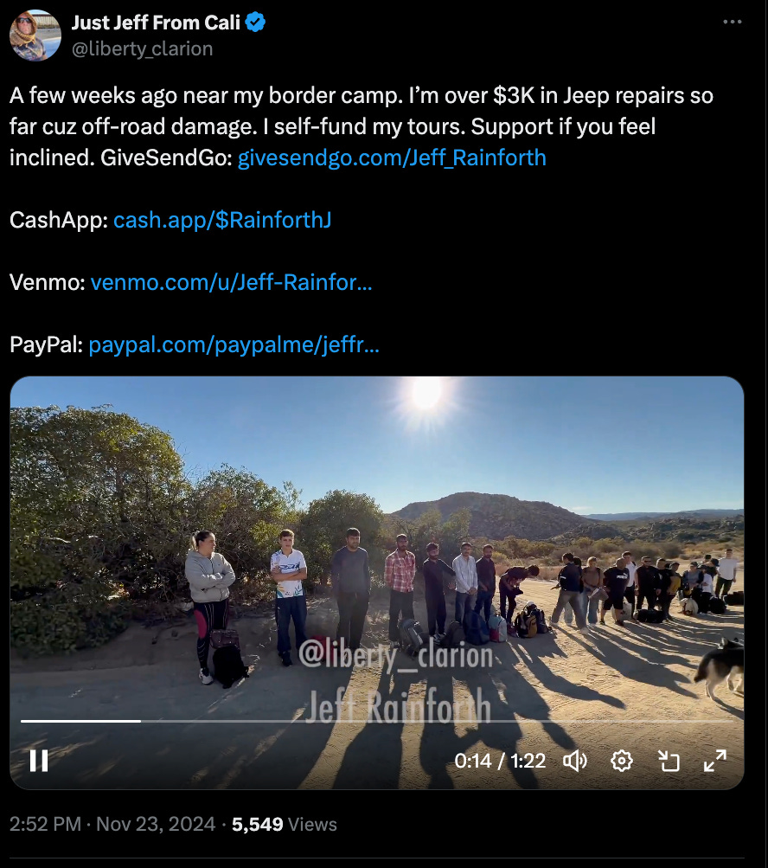Open the givesendgo.com/Jeff_Rainforth link
Viewport: 768px width, 868px height.
click(392, 158)
